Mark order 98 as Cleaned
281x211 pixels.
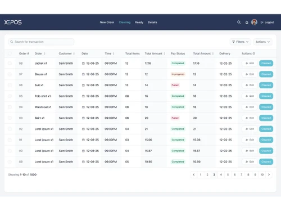[266, 63]
